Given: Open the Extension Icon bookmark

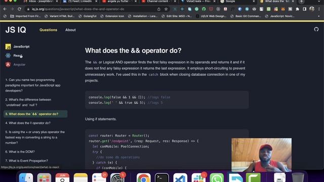Looking at the screenshot, I should tap(112, 16).
